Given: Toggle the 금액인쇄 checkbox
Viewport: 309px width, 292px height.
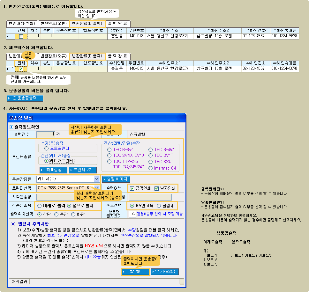Looking at the screenshot, I should point(132,188).
